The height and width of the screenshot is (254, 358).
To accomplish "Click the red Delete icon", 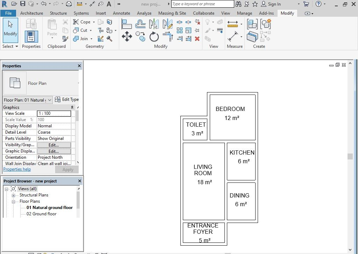I will 197,39.
